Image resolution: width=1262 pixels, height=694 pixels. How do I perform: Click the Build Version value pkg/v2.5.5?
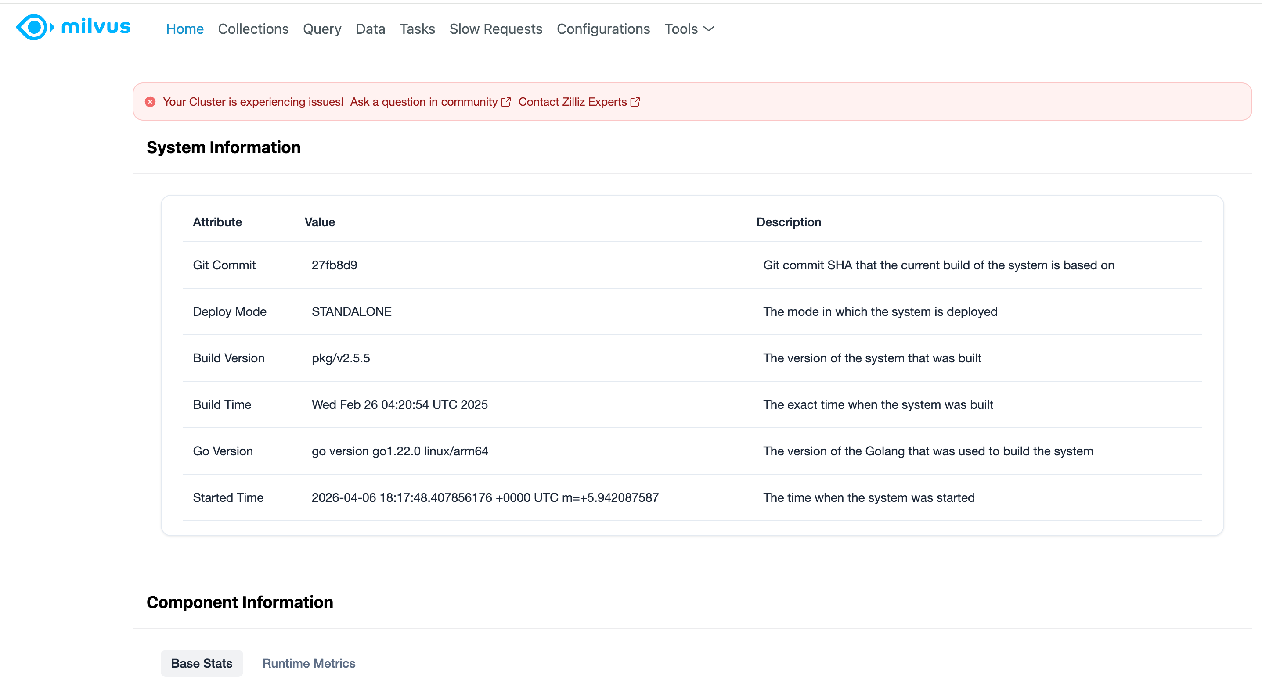[340, 358]
